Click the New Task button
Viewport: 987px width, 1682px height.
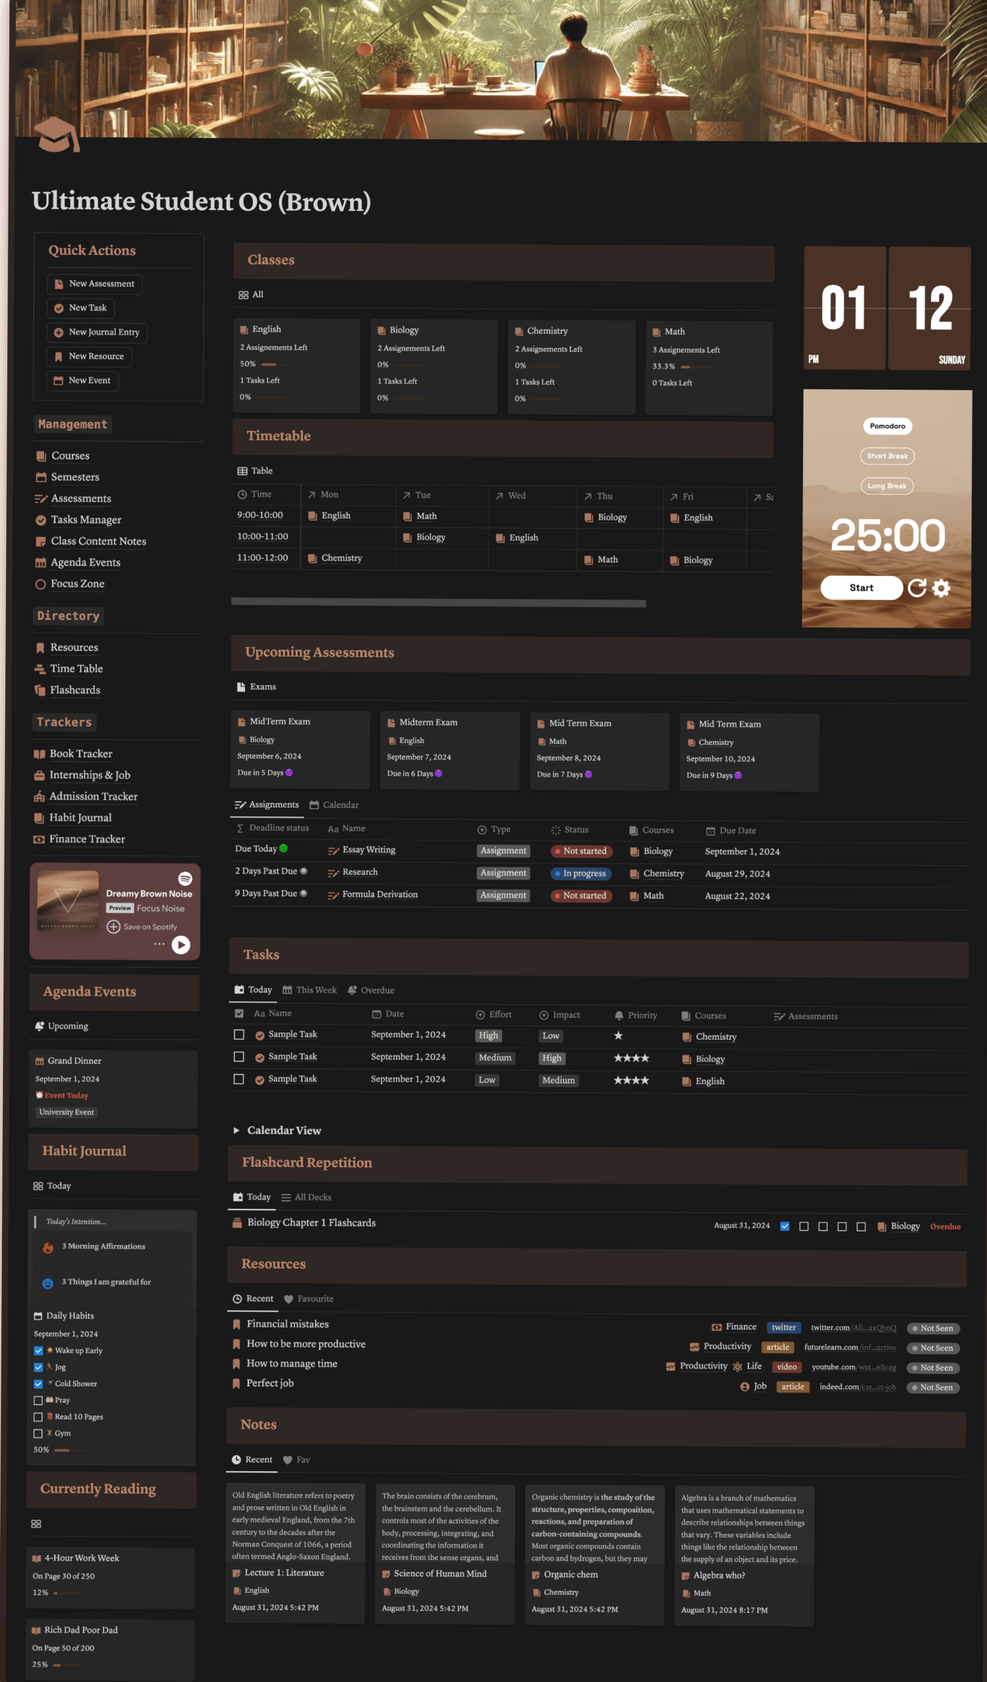(x=81, y=307)
